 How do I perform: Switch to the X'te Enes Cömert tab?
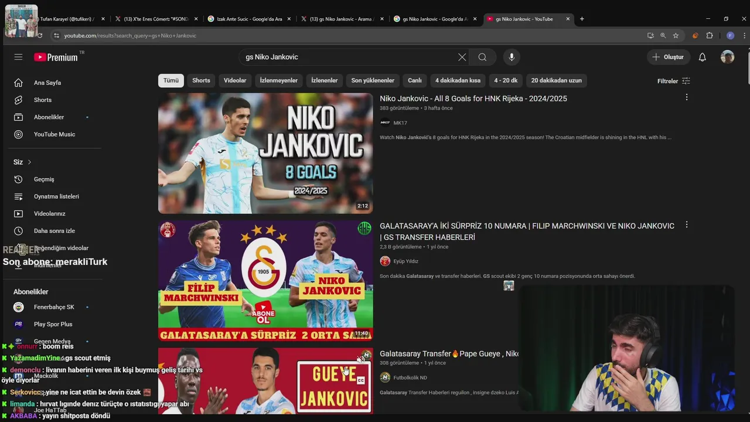[156, 19]
